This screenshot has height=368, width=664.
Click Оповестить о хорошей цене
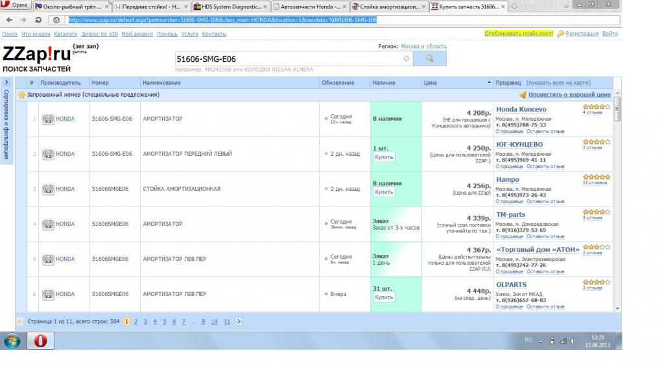(x=569, y=95)
